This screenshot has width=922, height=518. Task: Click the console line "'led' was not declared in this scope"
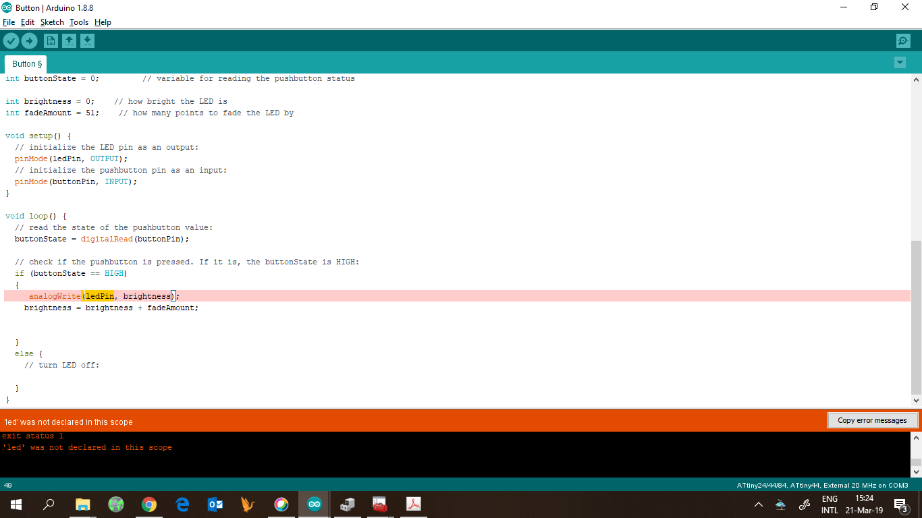point(87,448)
